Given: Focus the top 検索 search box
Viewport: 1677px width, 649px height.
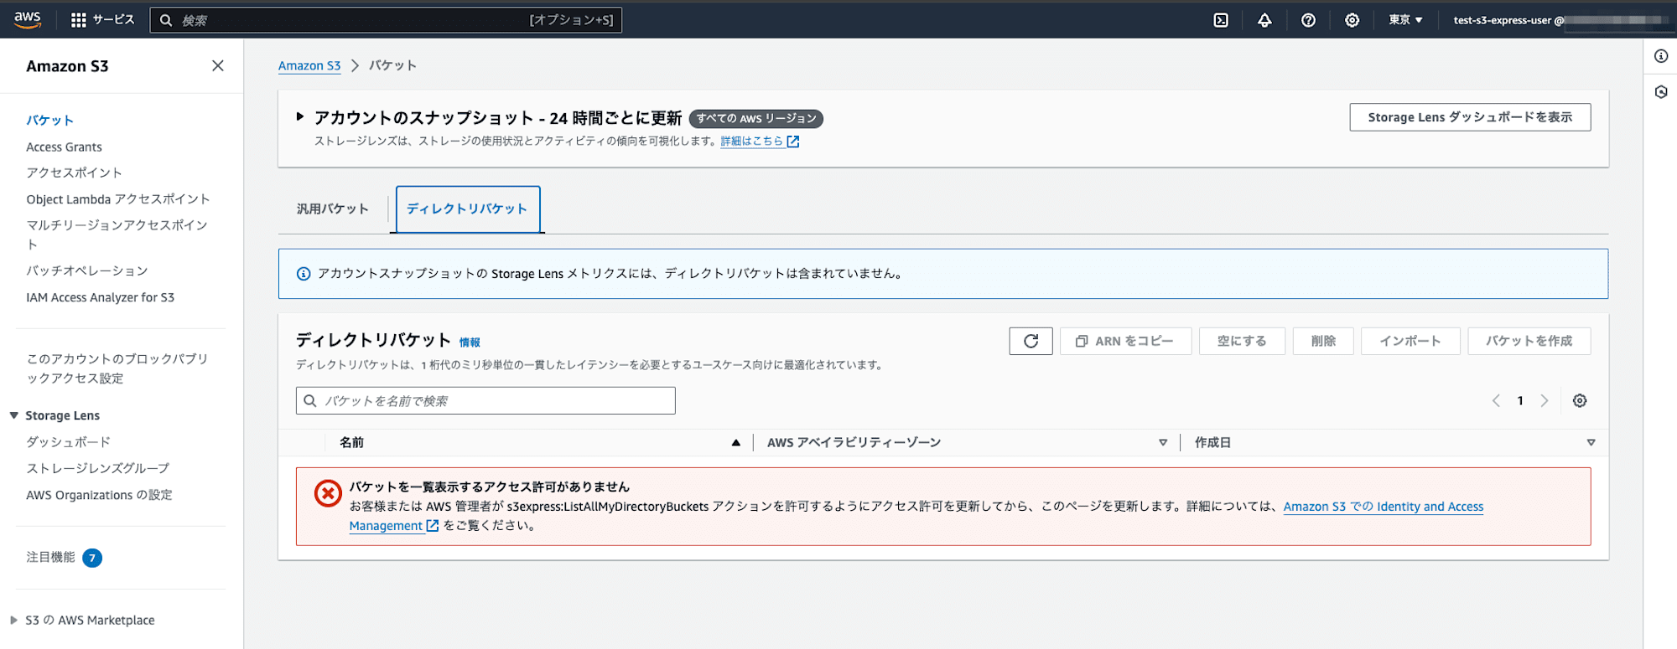Looking at the screenshot, I should (x=386, y=20).
